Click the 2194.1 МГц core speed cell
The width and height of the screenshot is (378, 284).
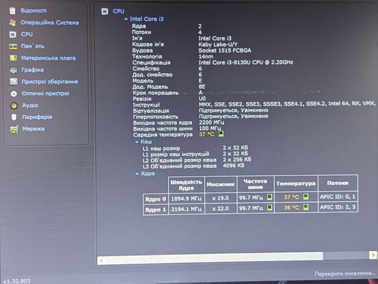coord(186,209)
